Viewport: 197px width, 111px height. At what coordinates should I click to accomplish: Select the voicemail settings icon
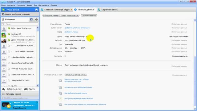(60, 93)
